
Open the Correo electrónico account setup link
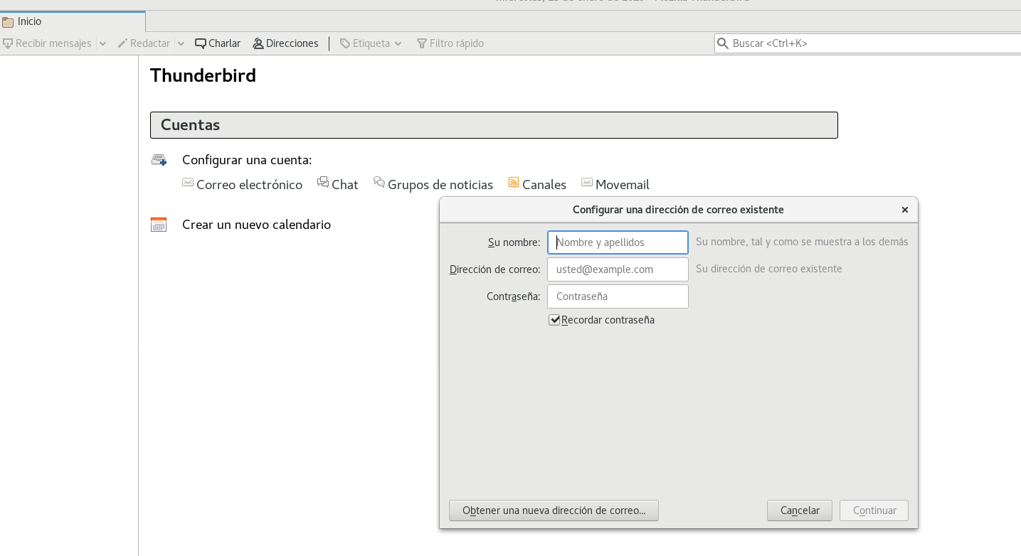point(249,185)
